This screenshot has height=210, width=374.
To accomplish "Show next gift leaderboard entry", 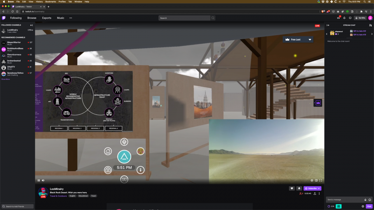I will click(x=372, y=34).
